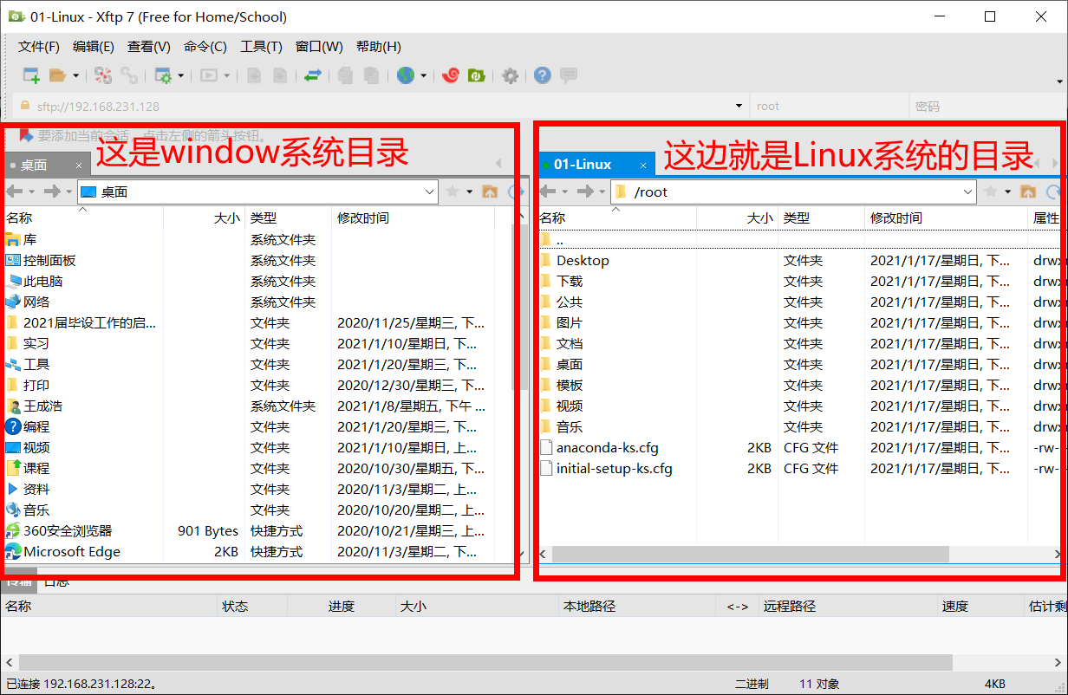Click the transfer queue horizontal scrollbar
Viewport: 1068px width, 695px height.
[485, 663]
